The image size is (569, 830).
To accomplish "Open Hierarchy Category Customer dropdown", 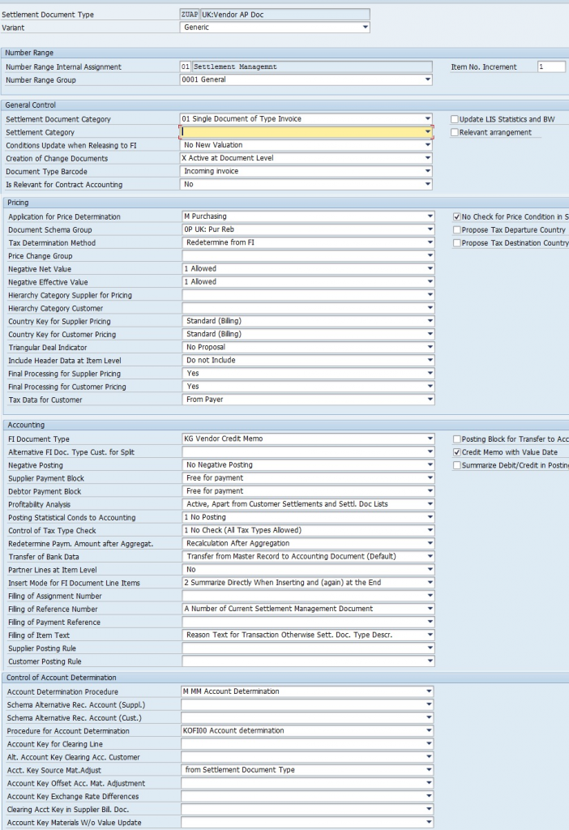I will (308, 307).
